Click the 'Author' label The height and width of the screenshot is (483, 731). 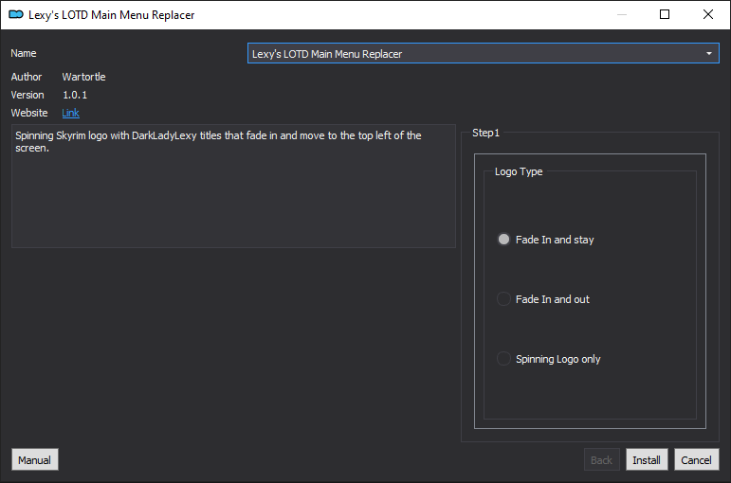(x=27, y=77)
